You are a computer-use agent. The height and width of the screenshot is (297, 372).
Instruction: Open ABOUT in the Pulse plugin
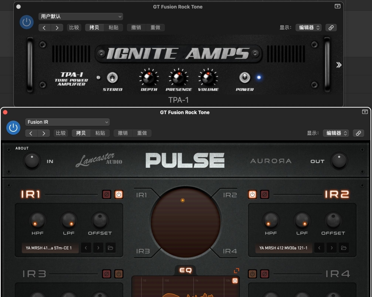[22, 148]
